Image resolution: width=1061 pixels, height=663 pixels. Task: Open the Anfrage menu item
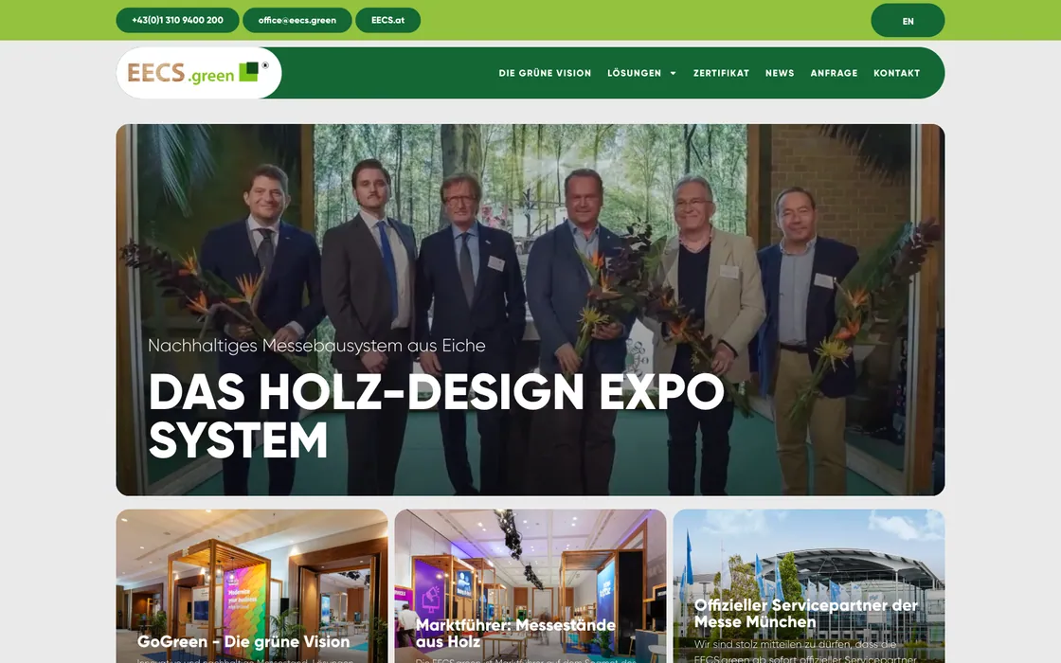click(834, 73)
